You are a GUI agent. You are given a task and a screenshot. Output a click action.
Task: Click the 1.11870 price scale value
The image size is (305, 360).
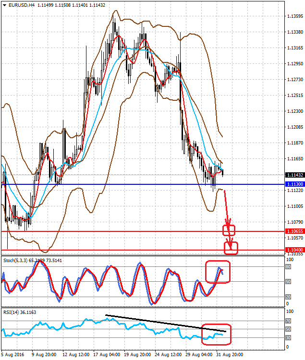point(295,143)
